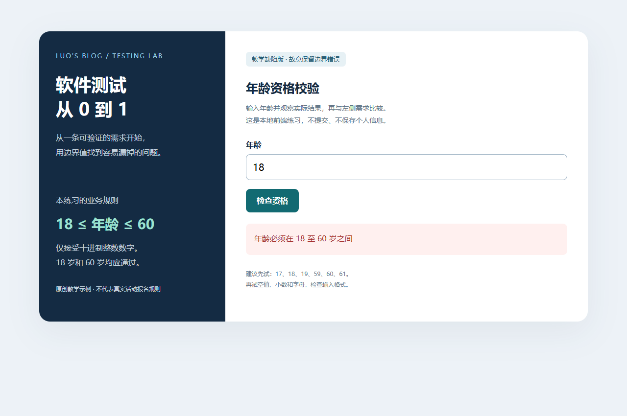Click the 再试空值、小数和字母 hint line

point(298,285)
